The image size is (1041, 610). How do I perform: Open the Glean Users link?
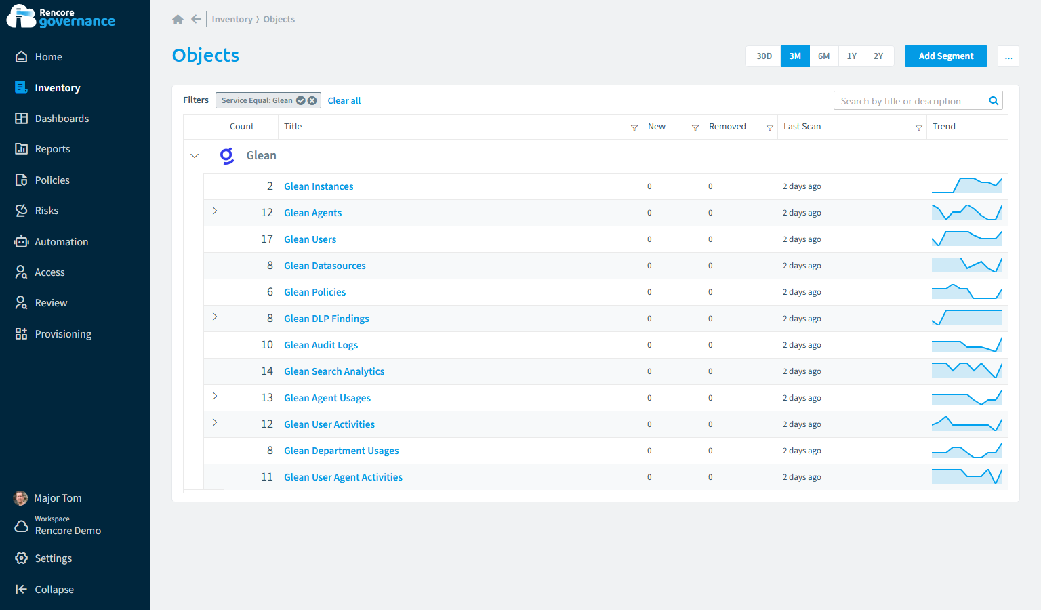click(310, 239)
